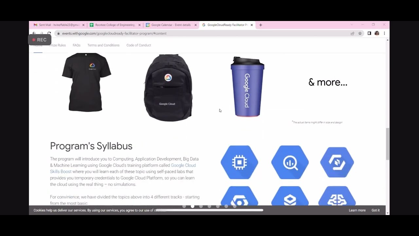Screen dimensions: 419x236
Task: Click the site info lock icon
Action: (x=58, y=33)
